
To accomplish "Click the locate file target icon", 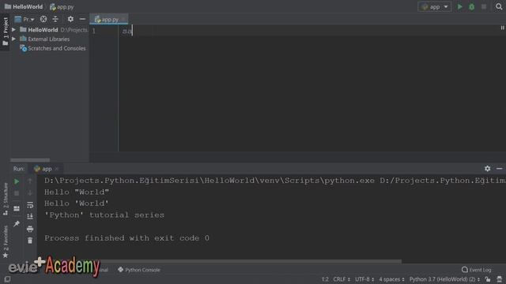I will pyautogui.click(x=43, y=19).
